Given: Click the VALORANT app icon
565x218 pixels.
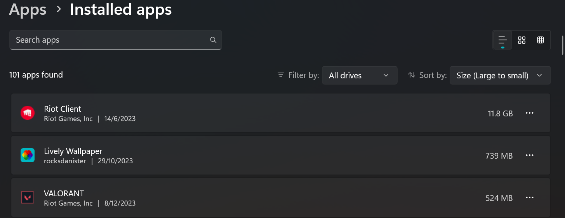Looking at the screenshot, I should pos(28,197).
